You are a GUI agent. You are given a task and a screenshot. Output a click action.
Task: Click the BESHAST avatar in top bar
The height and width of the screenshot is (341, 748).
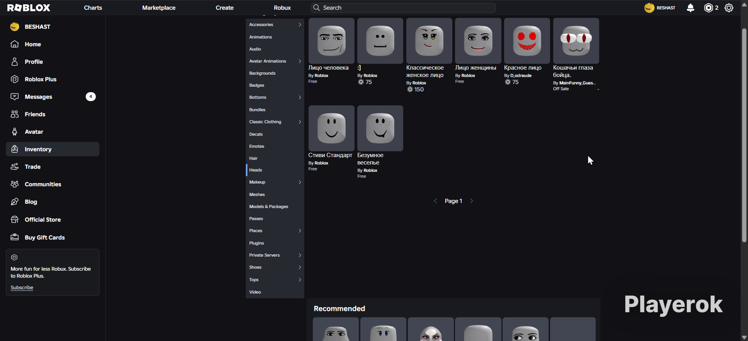649,8
